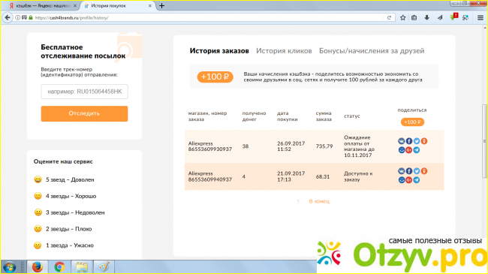Viewport: 488px width, 274px height.
Task: Bookmark this page with star icon
Action: (402, 18)
